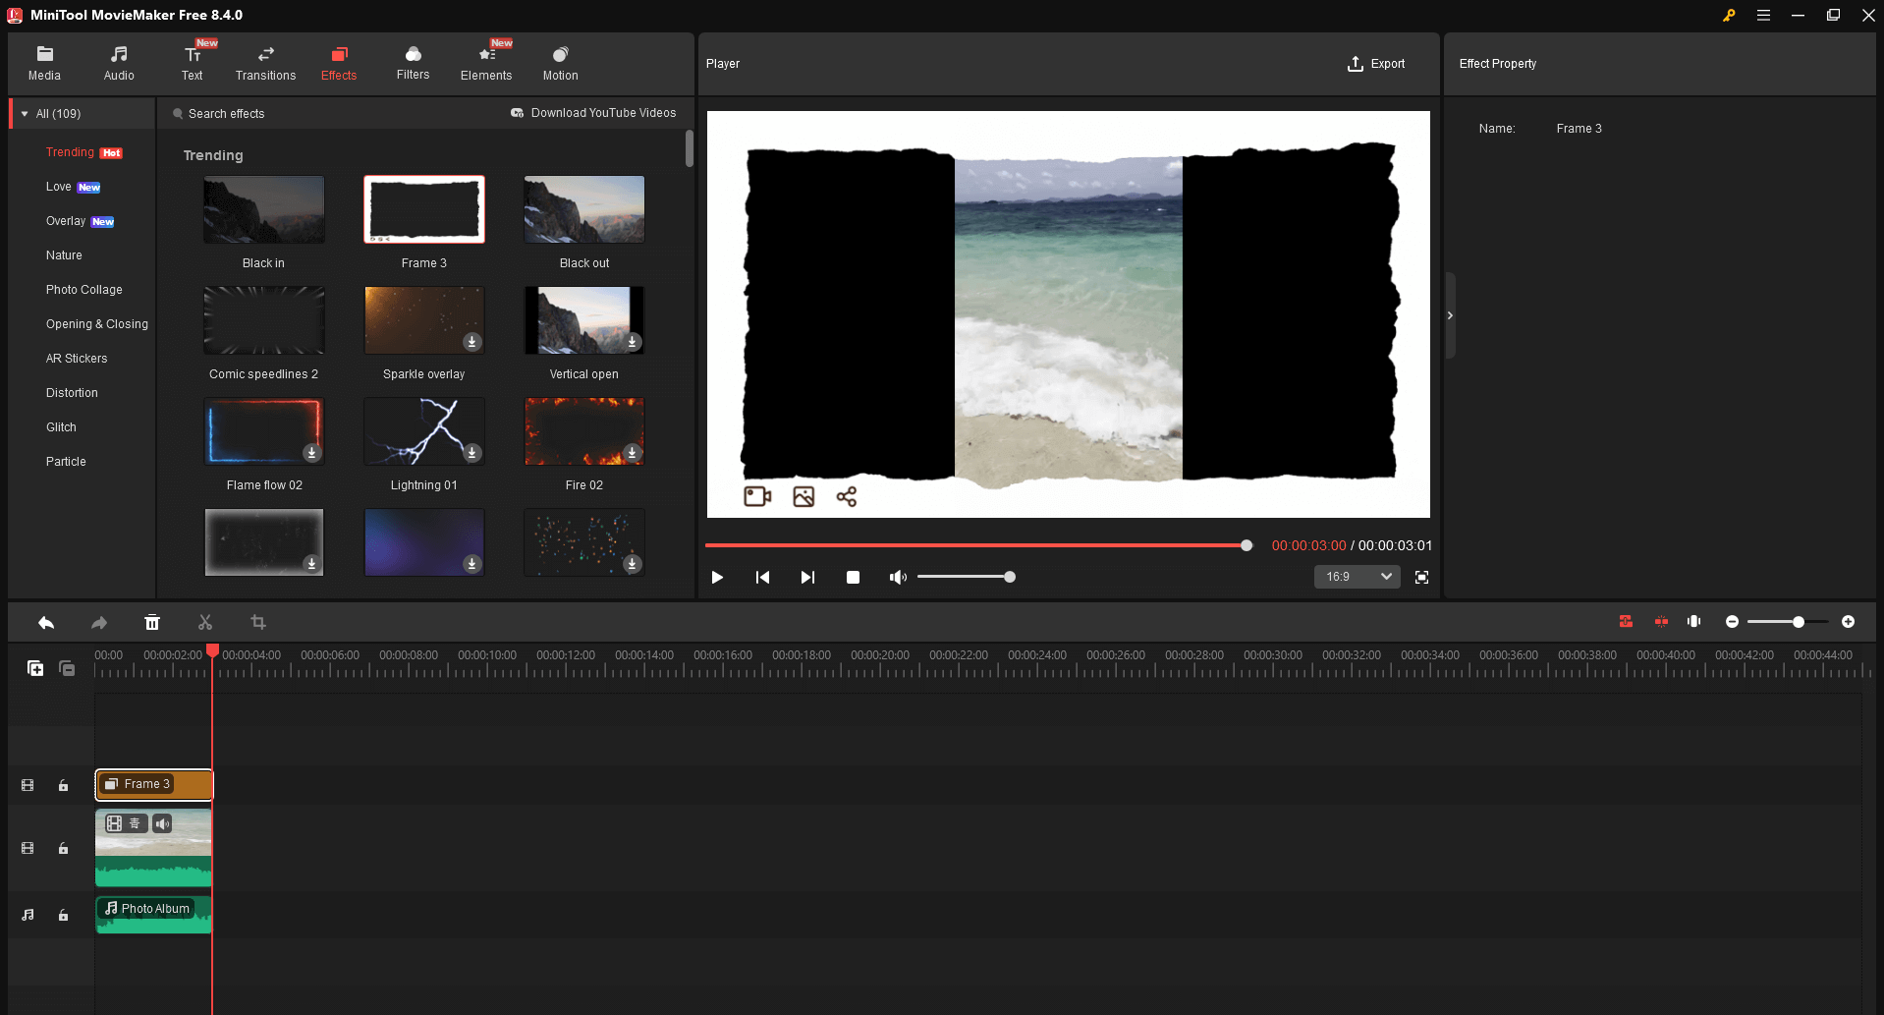Viewport: 1884px width, 1015px height.
Task: Open the 16:9 aspect ratio dropdown
Action: 1357,577
